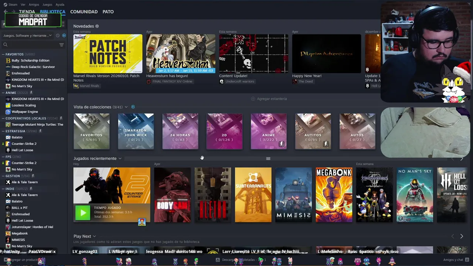473x266 pixels.
Task: Click the library search input field
Action: [33, 45]
